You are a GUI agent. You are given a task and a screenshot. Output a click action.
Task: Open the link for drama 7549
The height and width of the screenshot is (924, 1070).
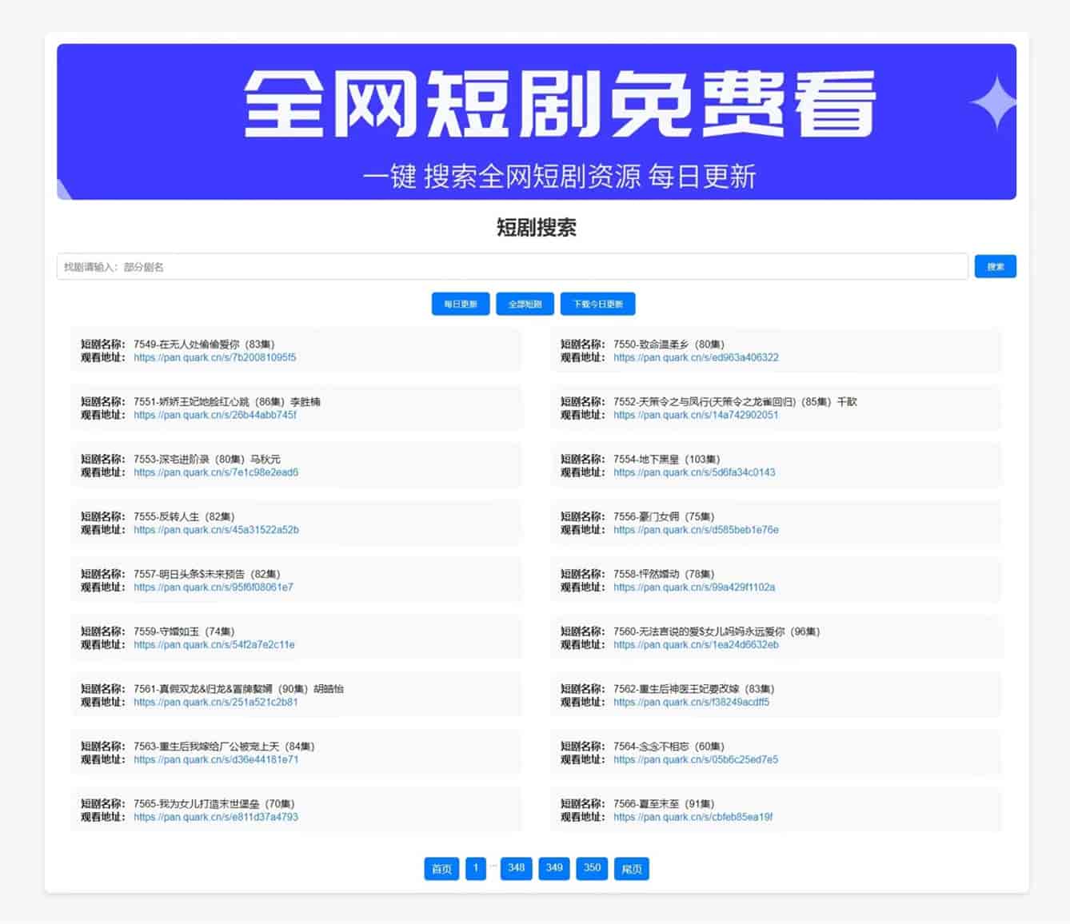(214, 358)
